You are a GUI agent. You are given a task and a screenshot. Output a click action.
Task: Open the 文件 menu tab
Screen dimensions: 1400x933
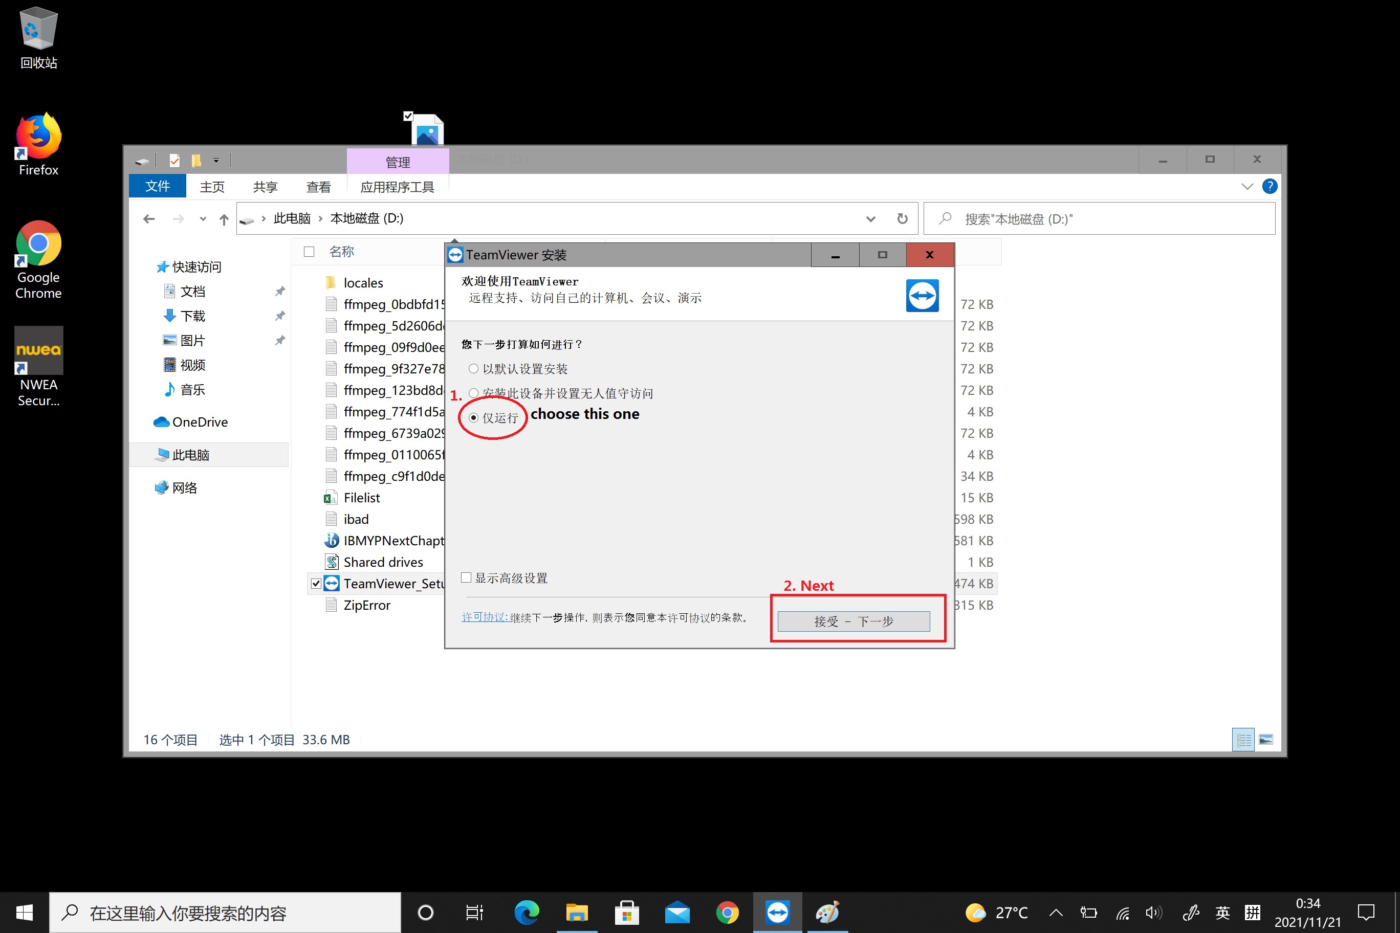[x=157, y=186]
